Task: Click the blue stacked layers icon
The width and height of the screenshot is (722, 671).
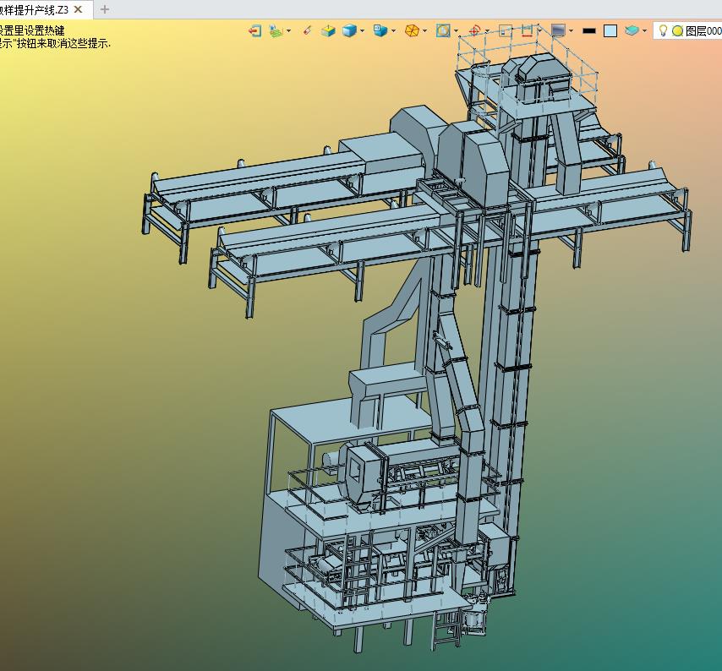Action: (x=632, y=30)
